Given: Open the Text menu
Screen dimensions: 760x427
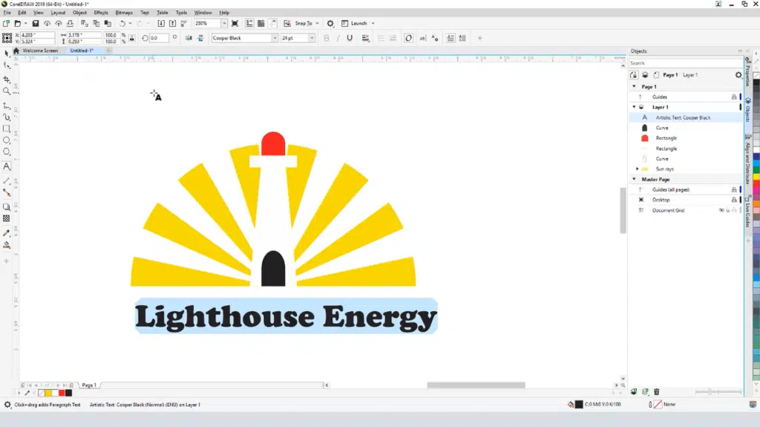Looking at the screenshot, I should (x=145, y=13).
